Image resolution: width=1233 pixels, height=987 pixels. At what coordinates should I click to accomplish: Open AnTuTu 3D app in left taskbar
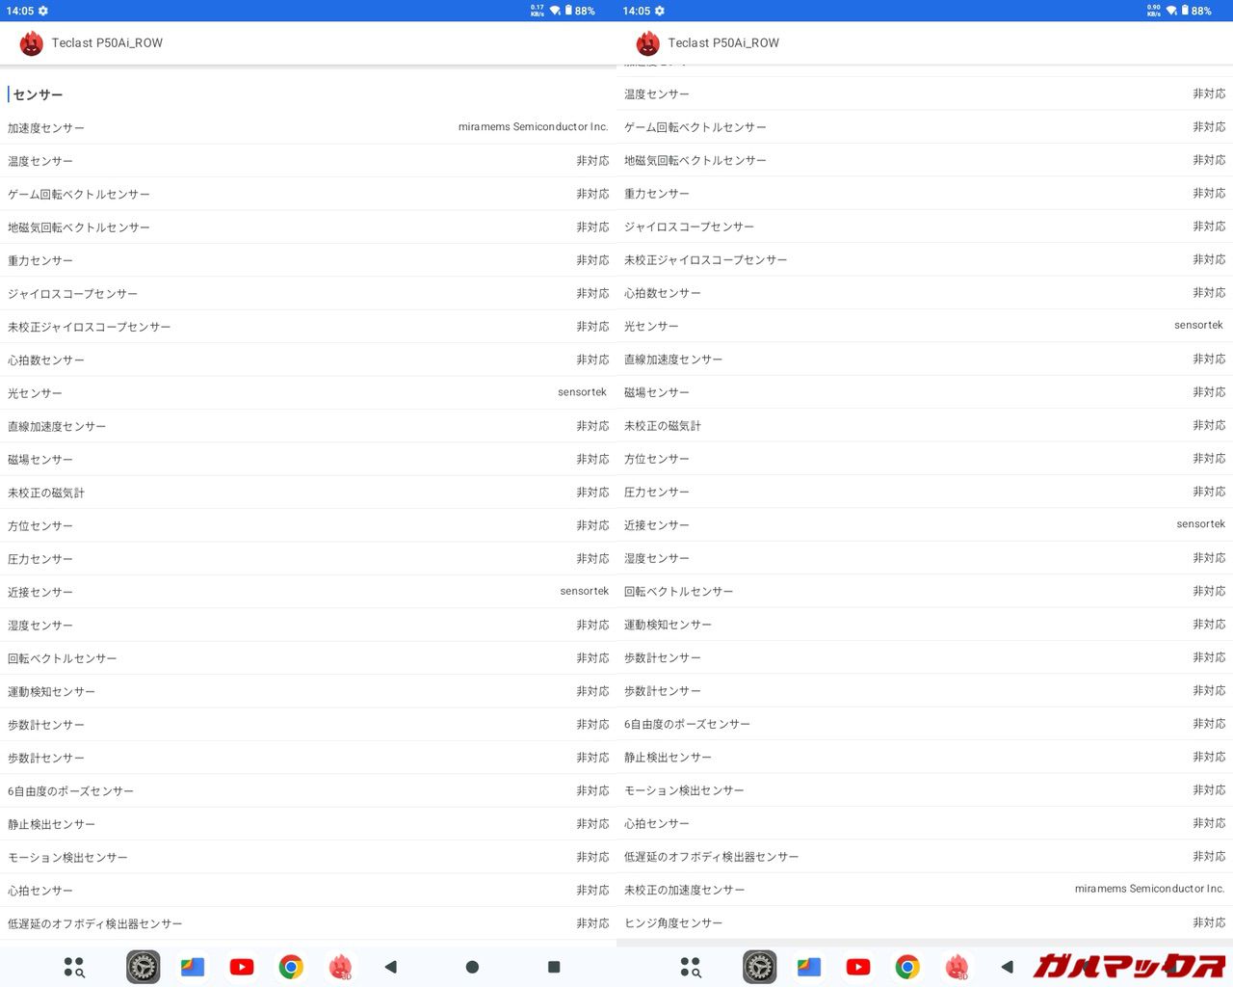340,967
